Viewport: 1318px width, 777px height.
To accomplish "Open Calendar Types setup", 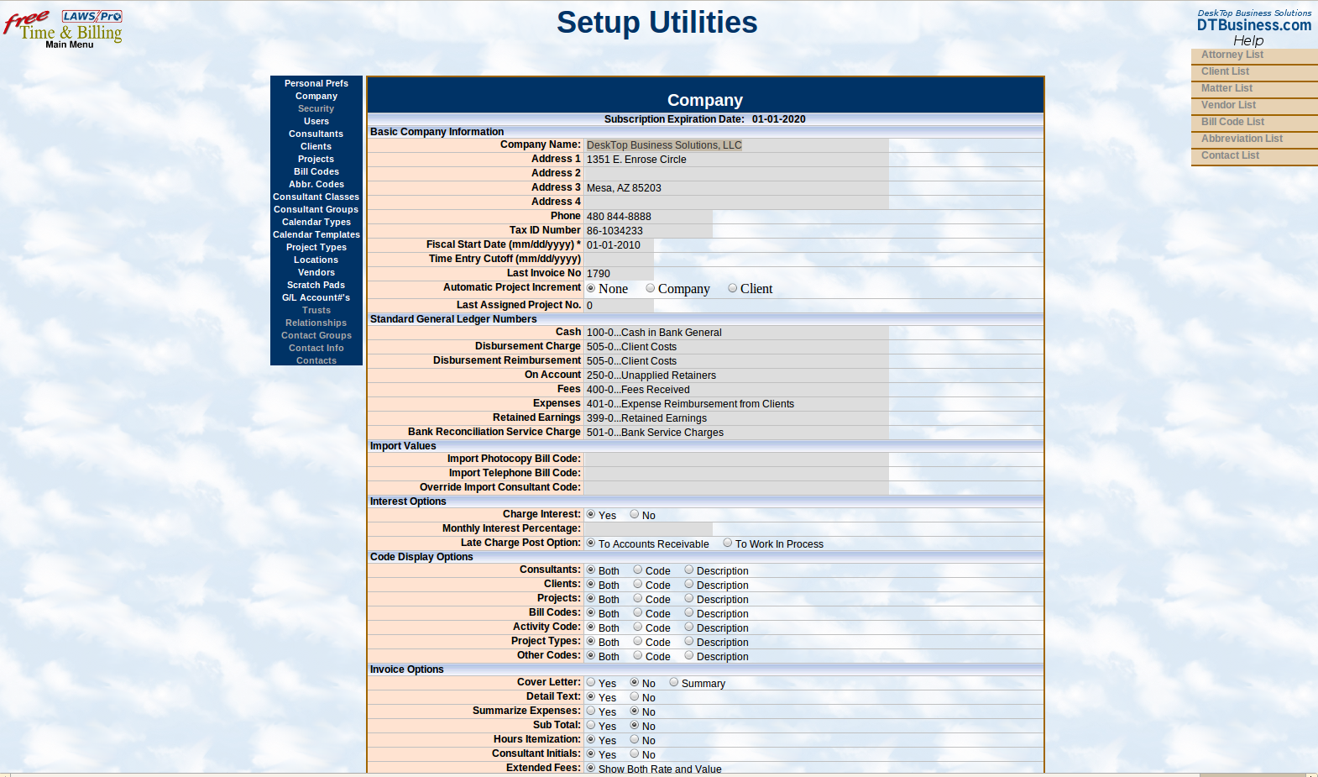I will coord(316,222).
